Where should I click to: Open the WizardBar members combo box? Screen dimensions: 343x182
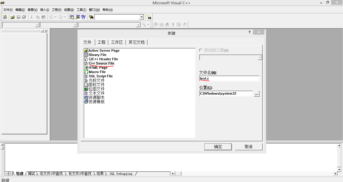(138, 25)
